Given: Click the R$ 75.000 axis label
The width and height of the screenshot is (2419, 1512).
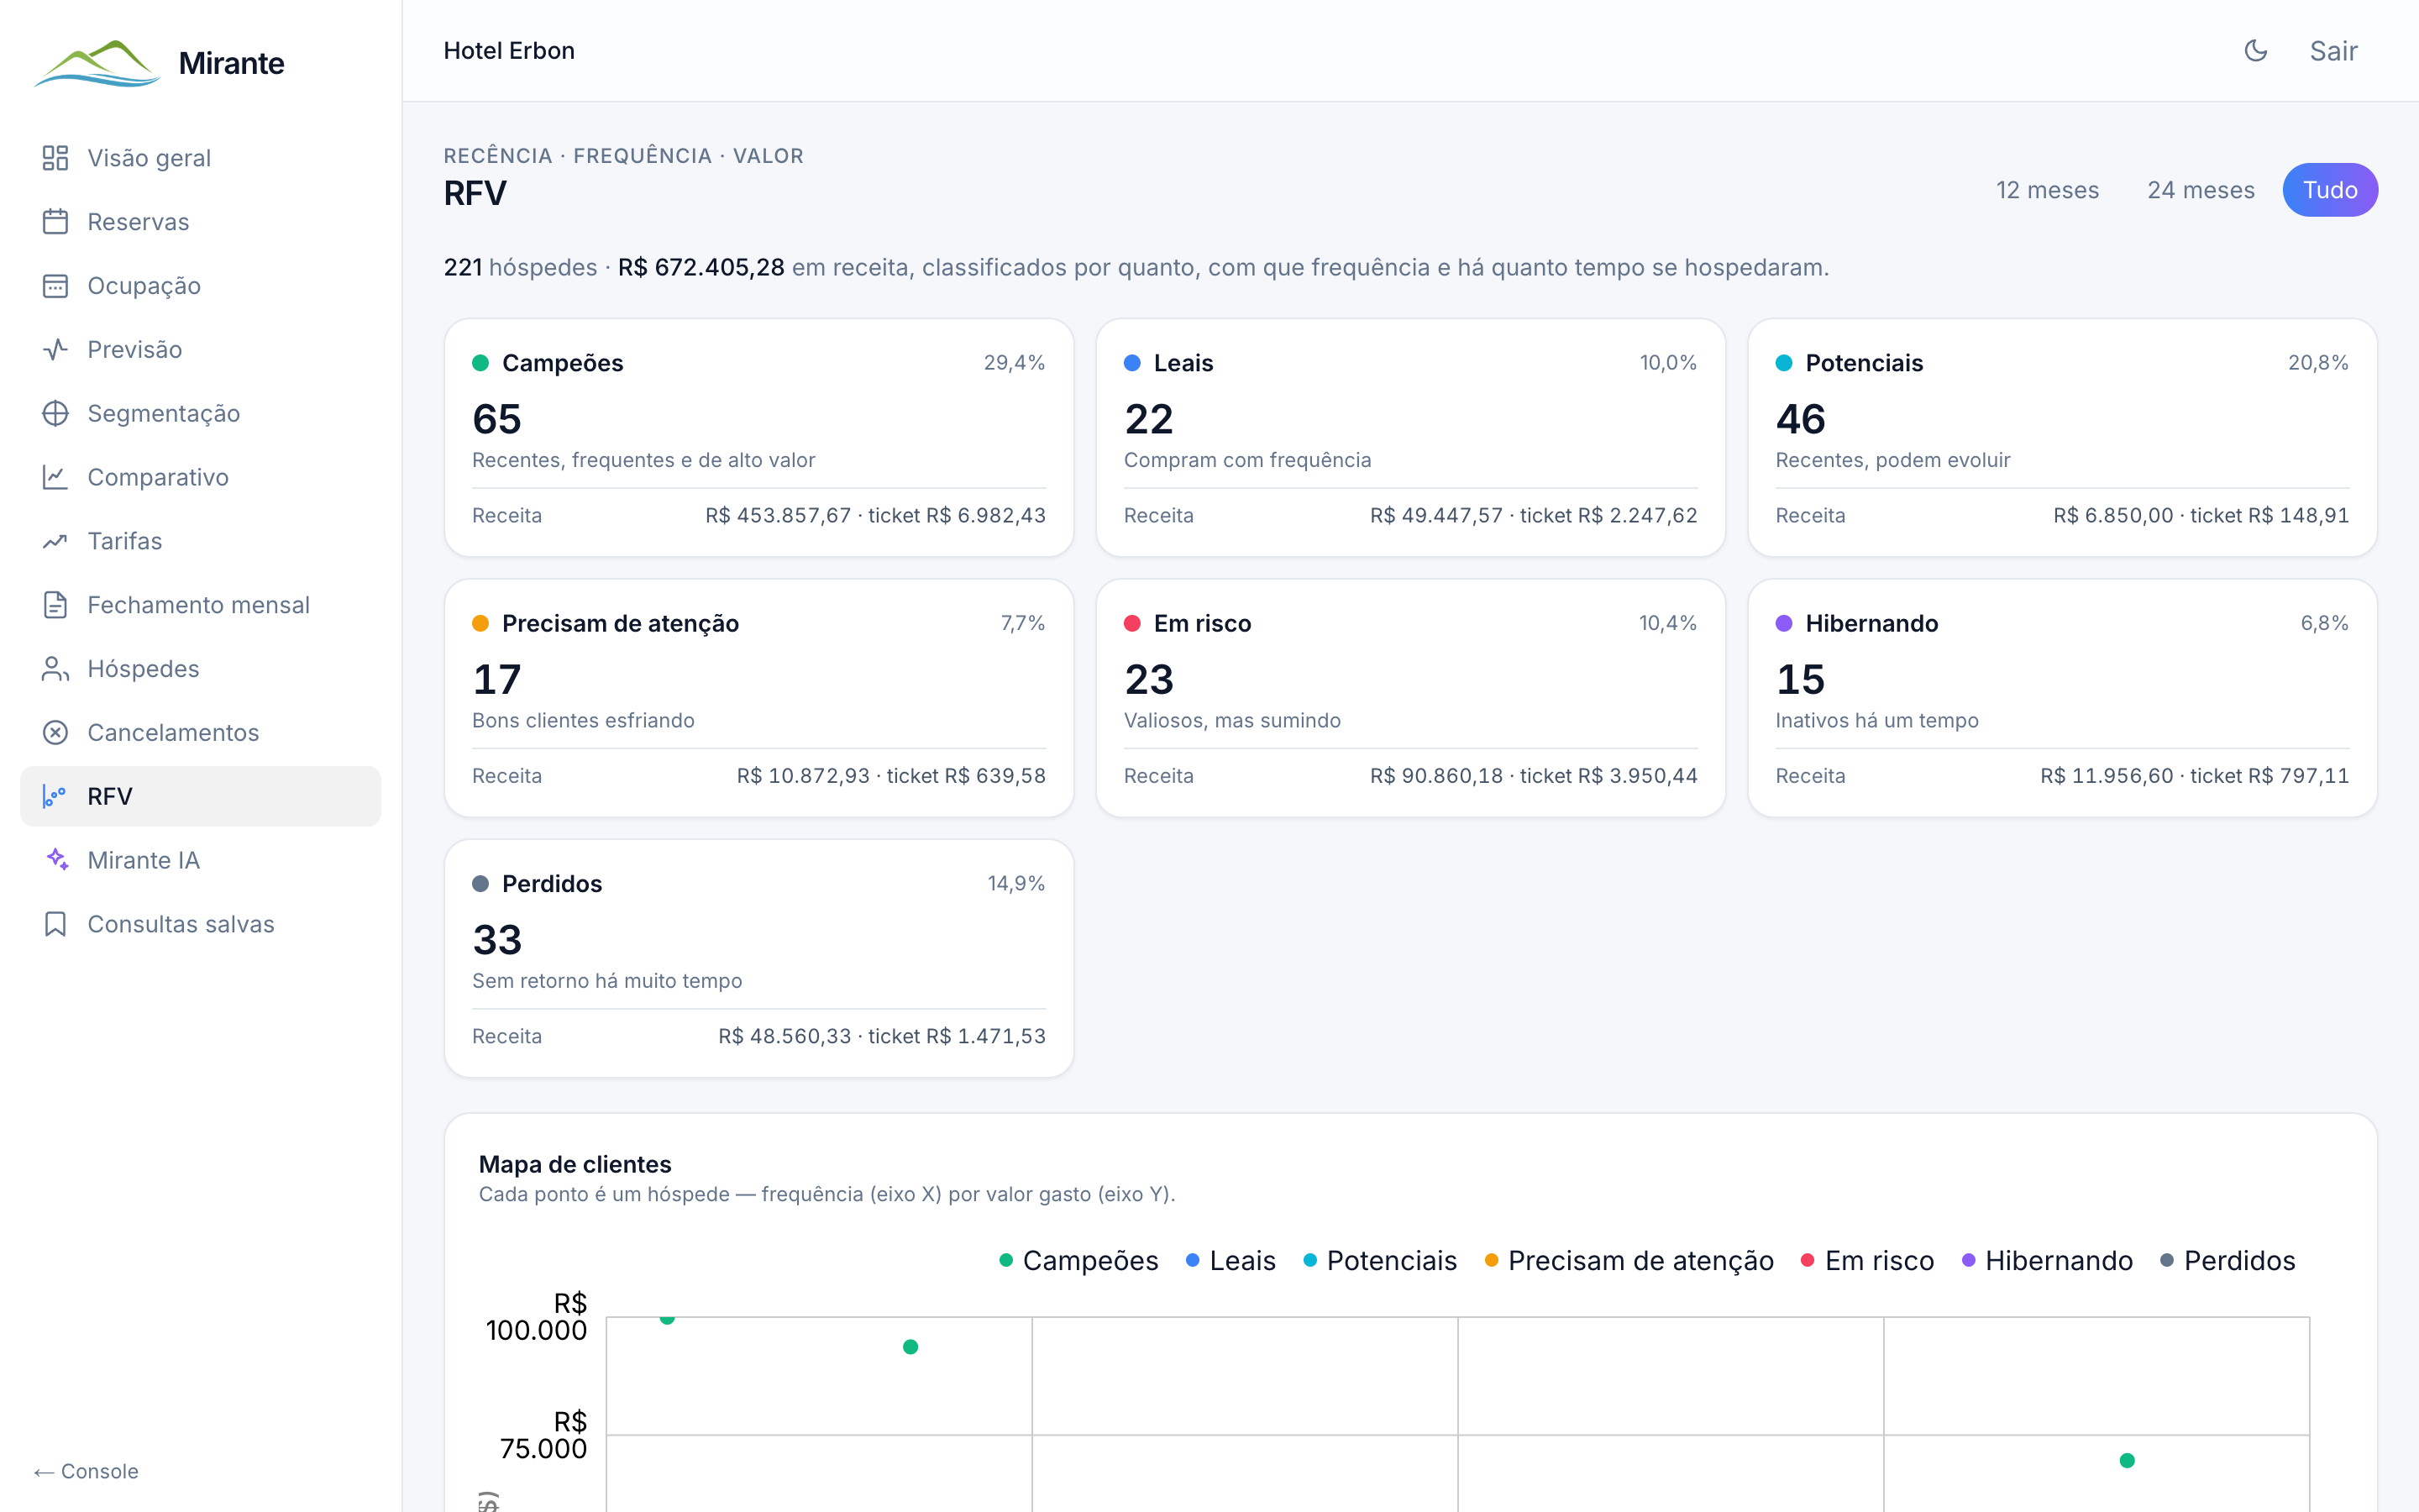Looking at the screenshot, I should point(543,1436).
